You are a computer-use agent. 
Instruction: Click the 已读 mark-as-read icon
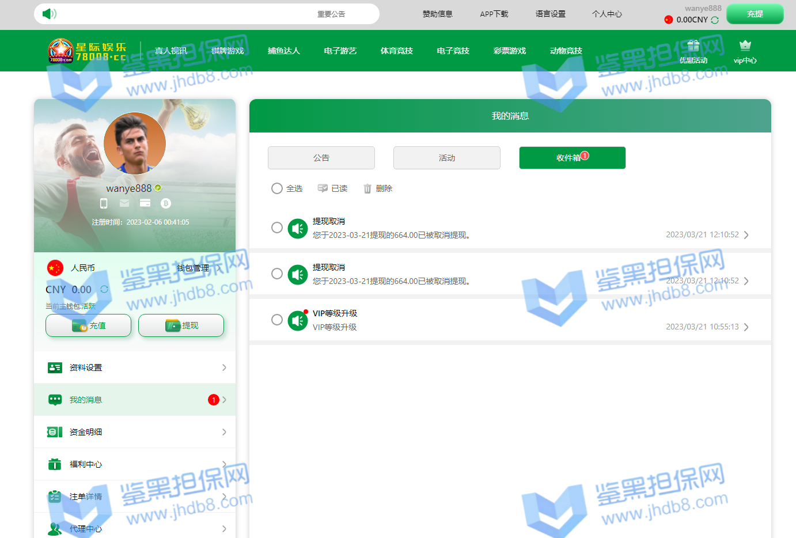point(323,188)
